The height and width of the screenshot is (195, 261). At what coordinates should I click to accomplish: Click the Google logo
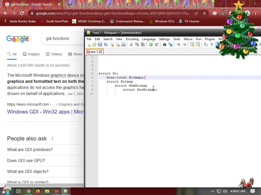point(18,39)
